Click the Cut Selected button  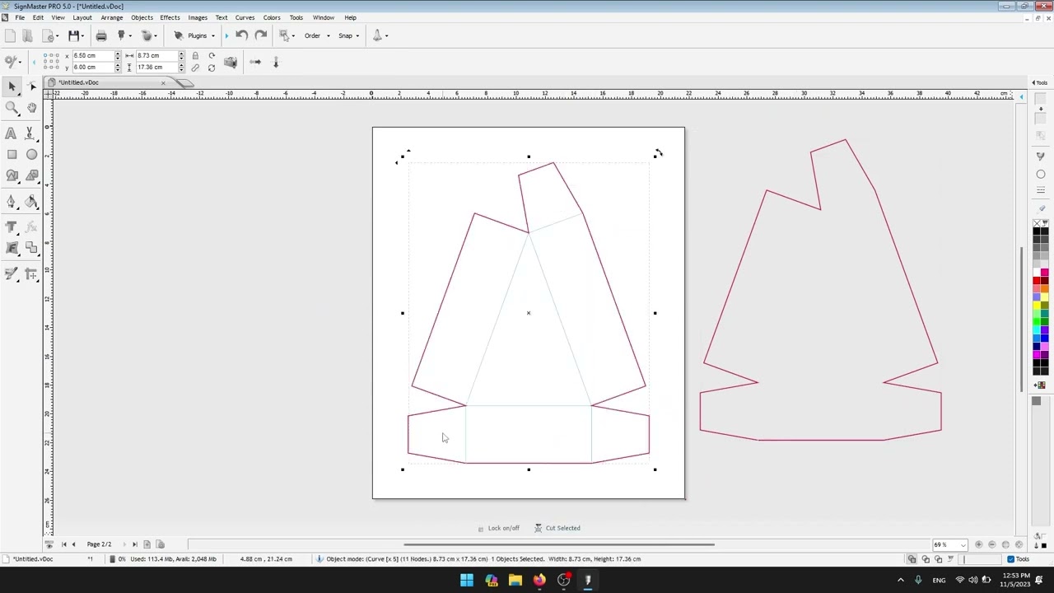(557, 528)
